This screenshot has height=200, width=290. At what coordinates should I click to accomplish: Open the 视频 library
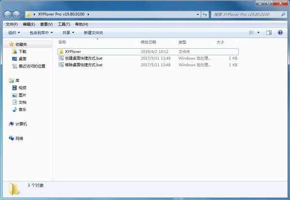click(22, 88)
